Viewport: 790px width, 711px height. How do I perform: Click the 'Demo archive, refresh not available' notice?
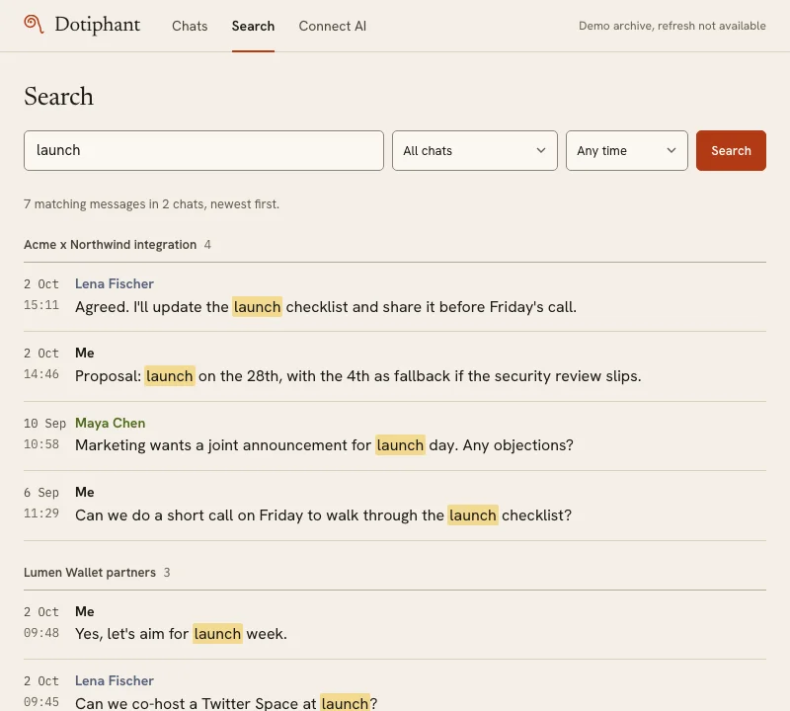[x=672, y=26]
